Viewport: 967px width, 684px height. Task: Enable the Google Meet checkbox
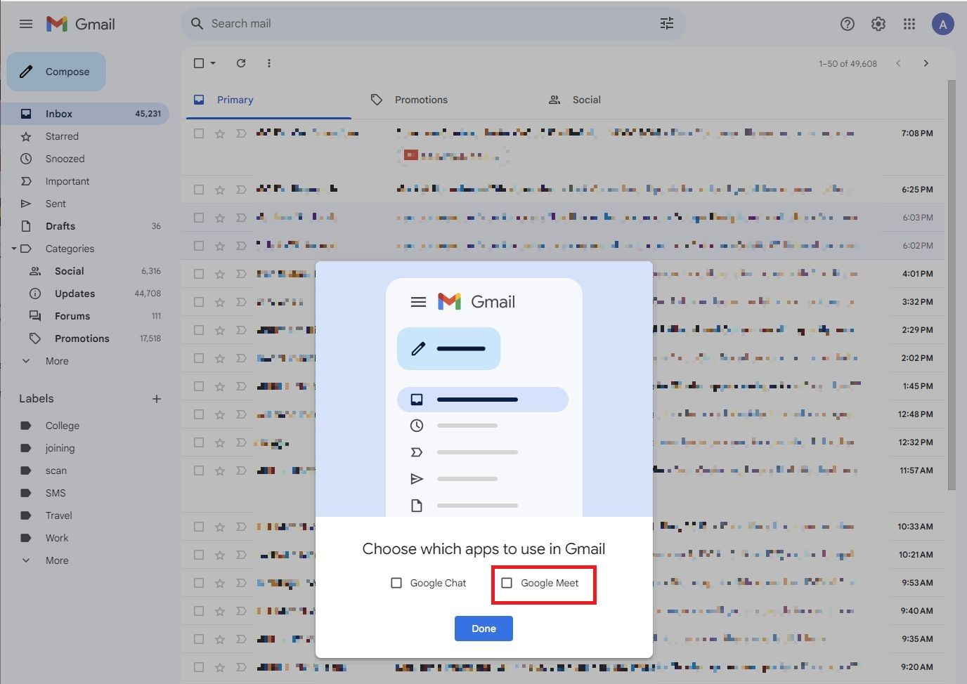507,582
